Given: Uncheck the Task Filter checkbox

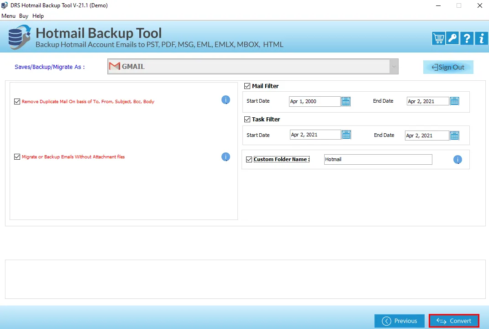Looking at the screenshot, I should tap(247, 119).
